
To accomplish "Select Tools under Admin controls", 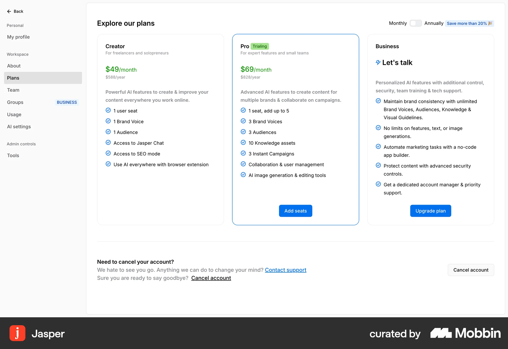I will [13, 155].
